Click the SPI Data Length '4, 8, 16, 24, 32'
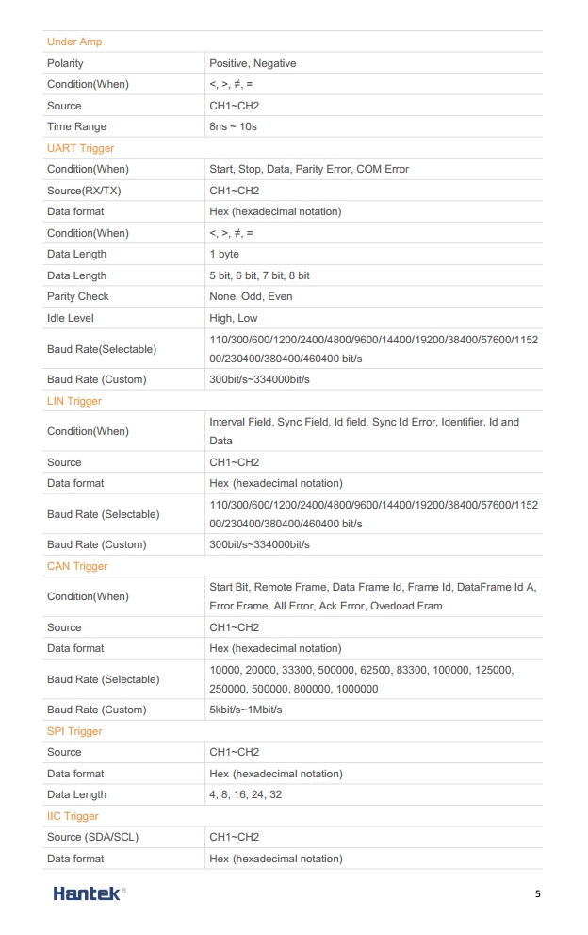The image size is (588, 935). click(245, 794)
